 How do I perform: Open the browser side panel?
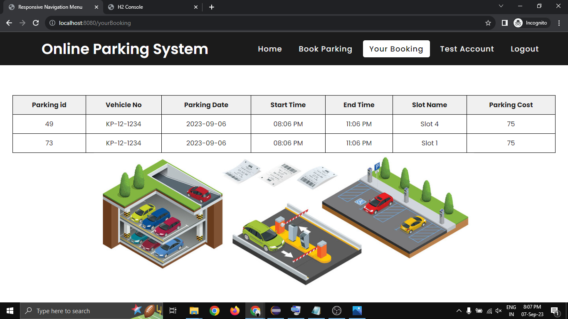504,23
